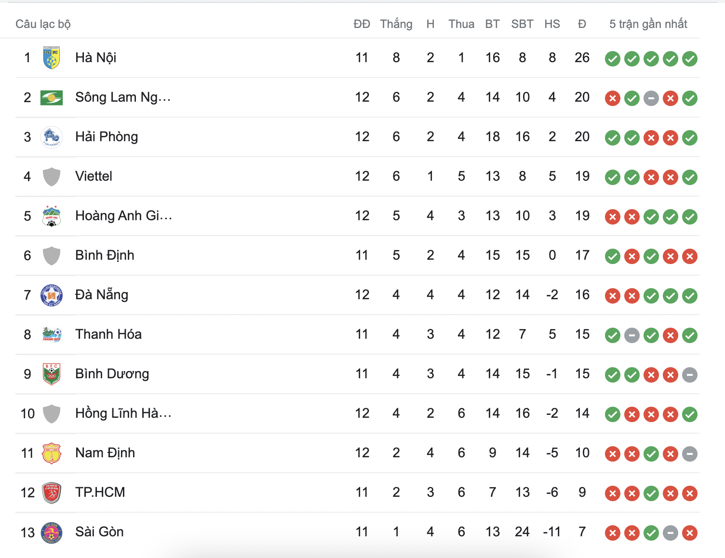725x558 pixels.
Task: Click the first green win icon for Hà Nội
Action: pos(613,59)
